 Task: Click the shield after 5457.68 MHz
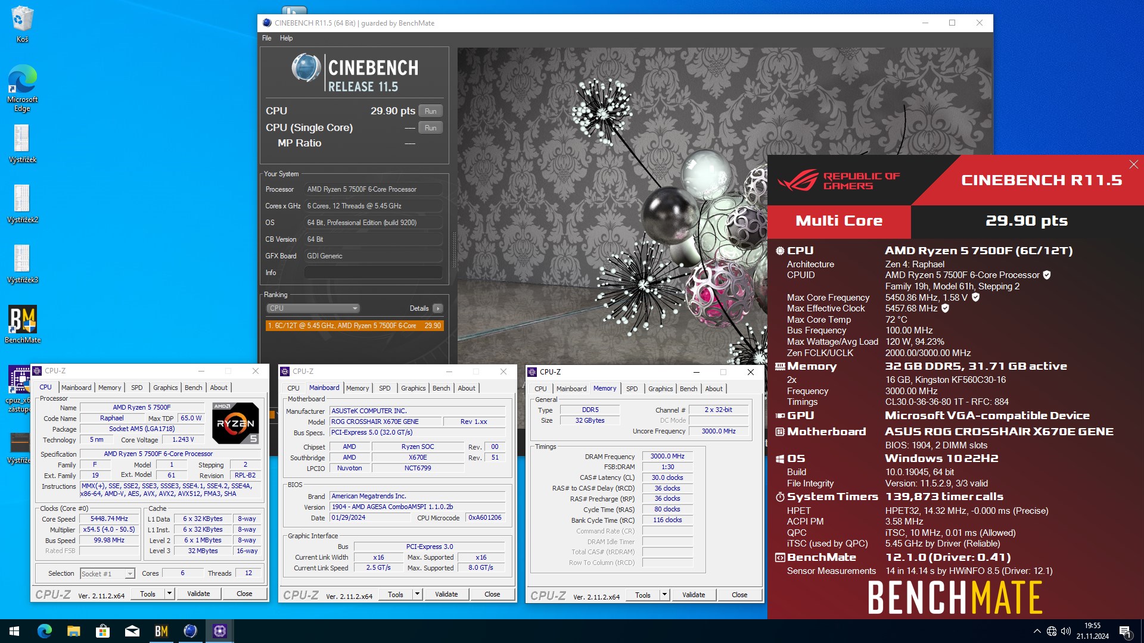tap(945, 308)
